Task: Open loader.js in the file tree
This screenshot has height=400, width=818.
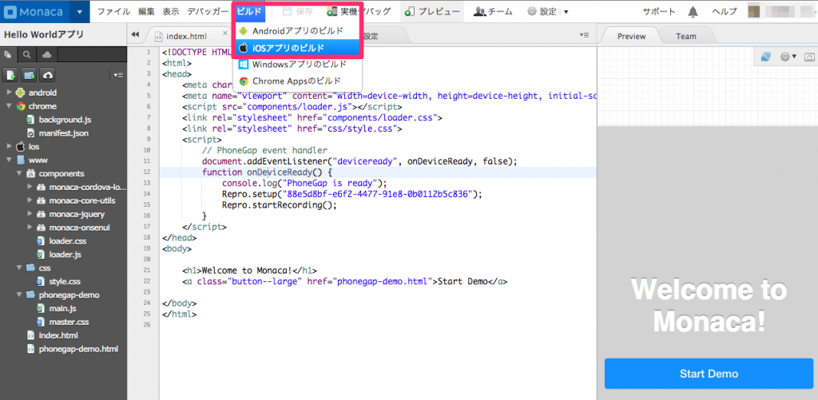Action: [x=65, y=255]
